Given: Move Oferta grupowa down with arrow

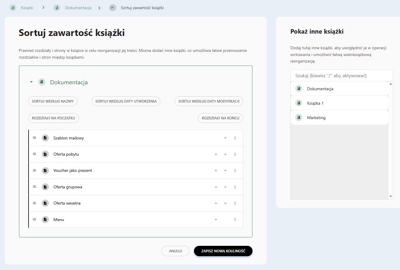Looking at the screenshot, I should [x=225, y=187].
